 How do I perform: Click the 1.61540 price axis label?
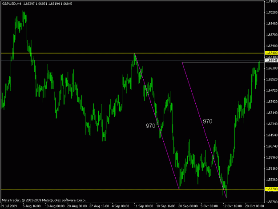coord(272,135)
